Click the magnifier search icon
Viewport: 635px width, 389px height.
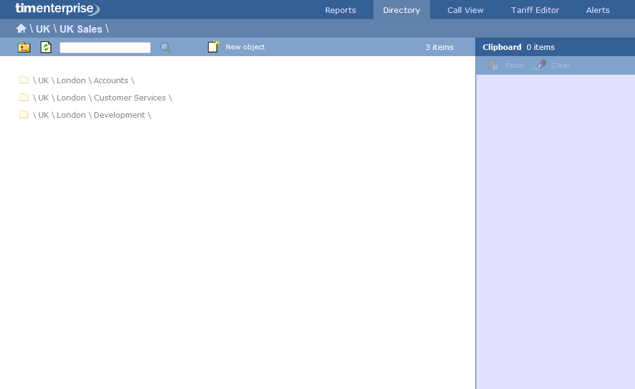(x=165, y=47)
